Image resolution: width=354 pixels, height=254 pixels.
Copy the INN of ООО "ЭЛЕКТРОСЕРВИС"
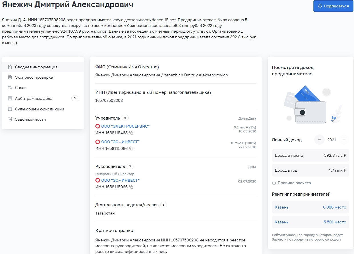click(131, 133)
